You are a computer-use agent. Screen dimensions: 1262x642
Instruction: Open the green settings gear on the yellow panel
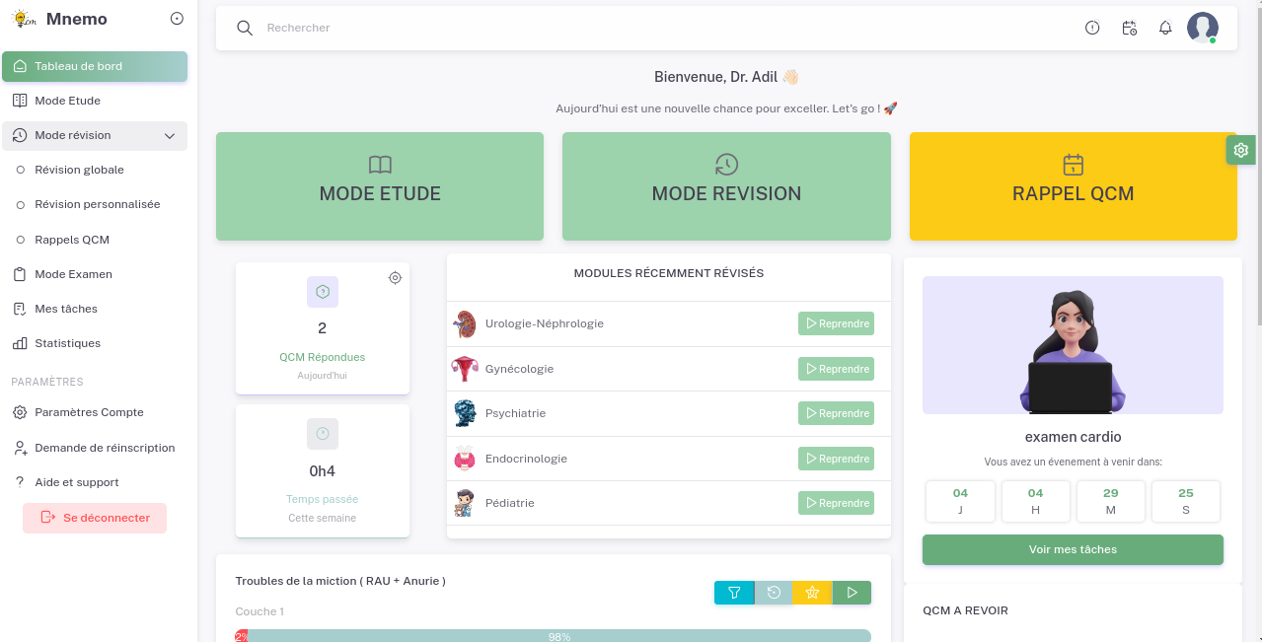[x=1240, y=150]
